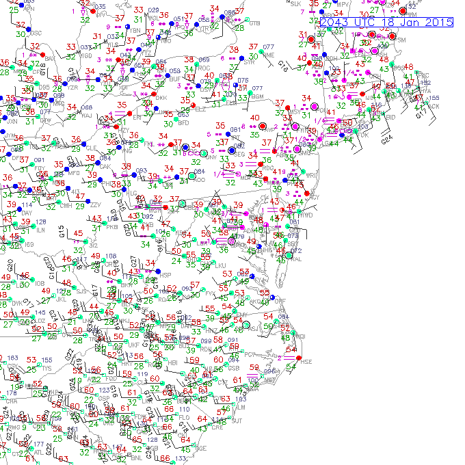Select the HSP station label
The height and width of the screenshot is (465, 465).
tap(165, 275)
